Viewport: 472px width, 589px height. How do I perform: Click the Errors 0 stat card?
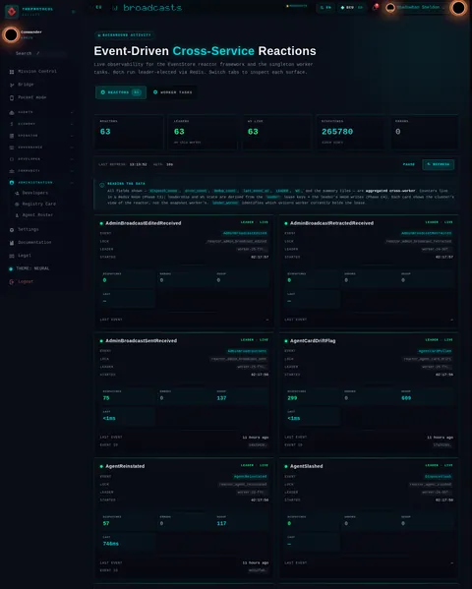pos(424,132)
